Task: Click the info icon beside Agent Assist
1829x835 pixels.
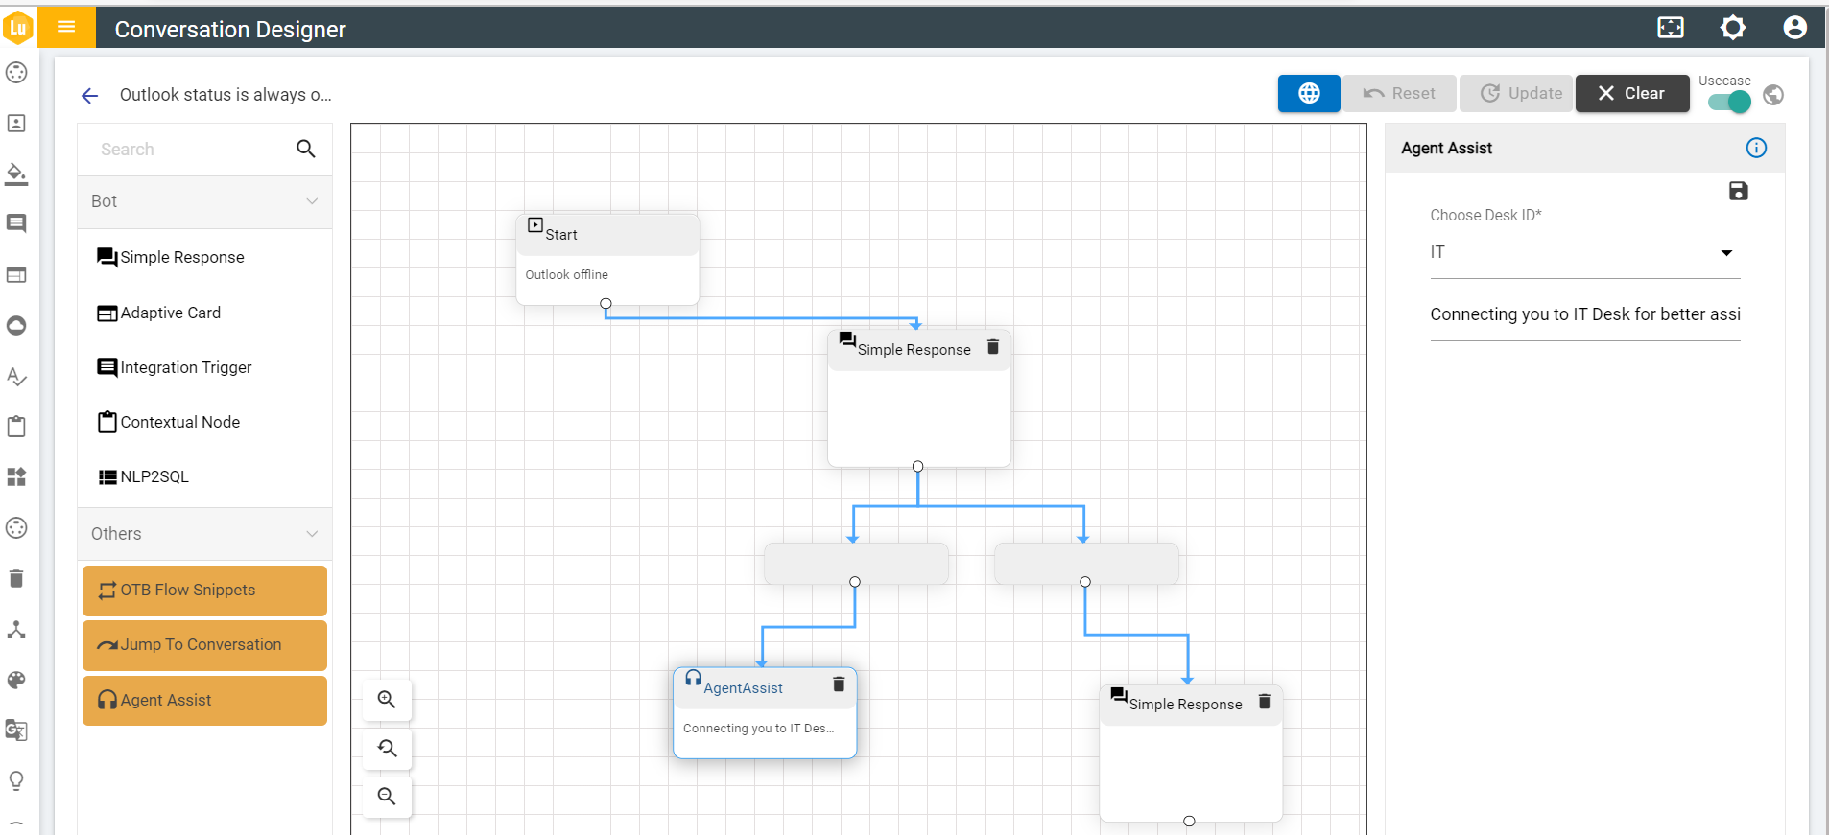Action: pyautogui.click(x=1756, y=148)
